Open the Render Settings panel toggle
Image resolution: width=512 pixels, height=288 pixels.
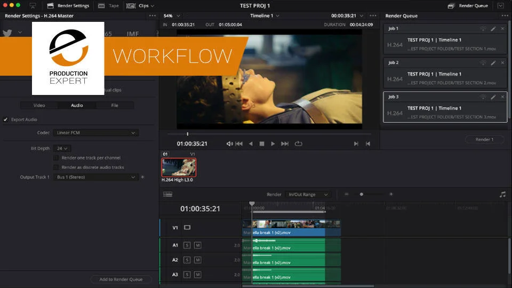[x=68, y=5]
